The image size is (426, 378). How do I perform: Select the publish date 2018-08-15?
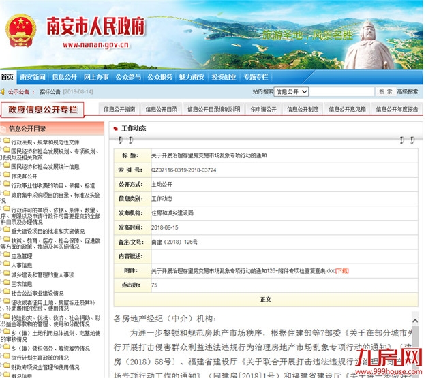165,227
